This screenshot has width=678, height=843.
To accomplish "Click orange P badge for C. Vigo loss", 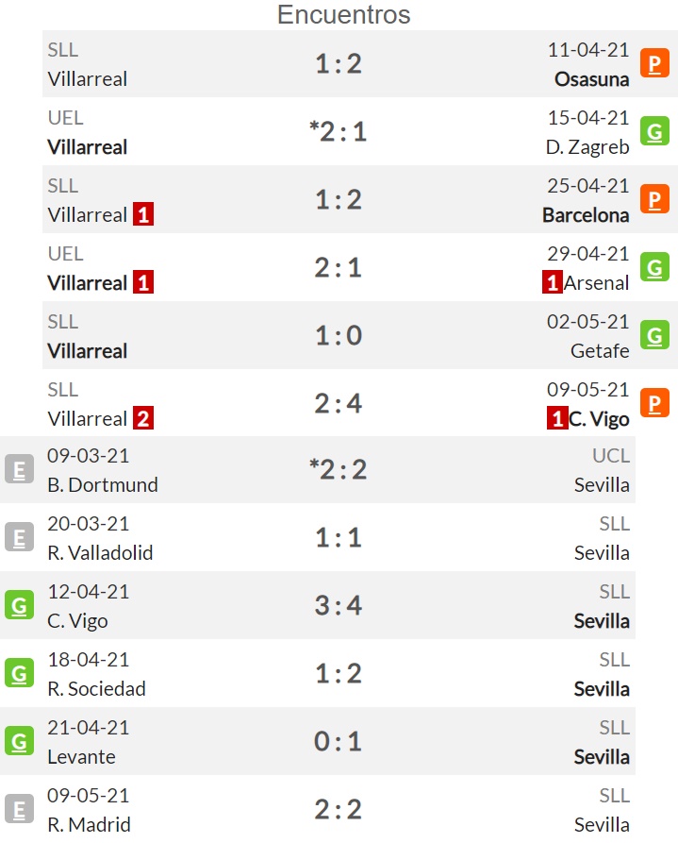I will tap(654, 403).
